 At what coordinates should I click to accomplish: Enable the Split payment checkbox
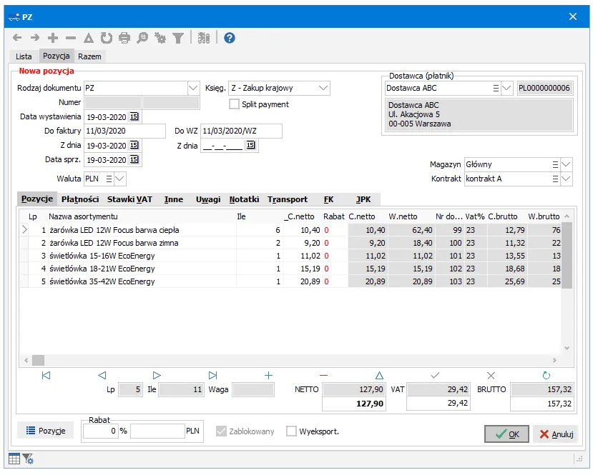pos(234,104)
